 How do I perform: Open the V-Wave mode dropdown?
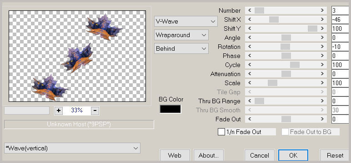click(186, 21)
